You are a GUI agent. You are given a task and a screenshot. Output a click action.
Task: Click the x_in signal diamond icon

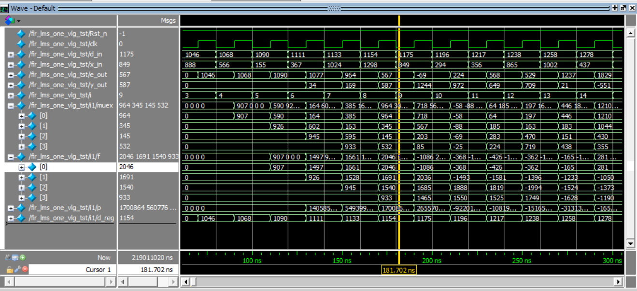click(21, 65)
